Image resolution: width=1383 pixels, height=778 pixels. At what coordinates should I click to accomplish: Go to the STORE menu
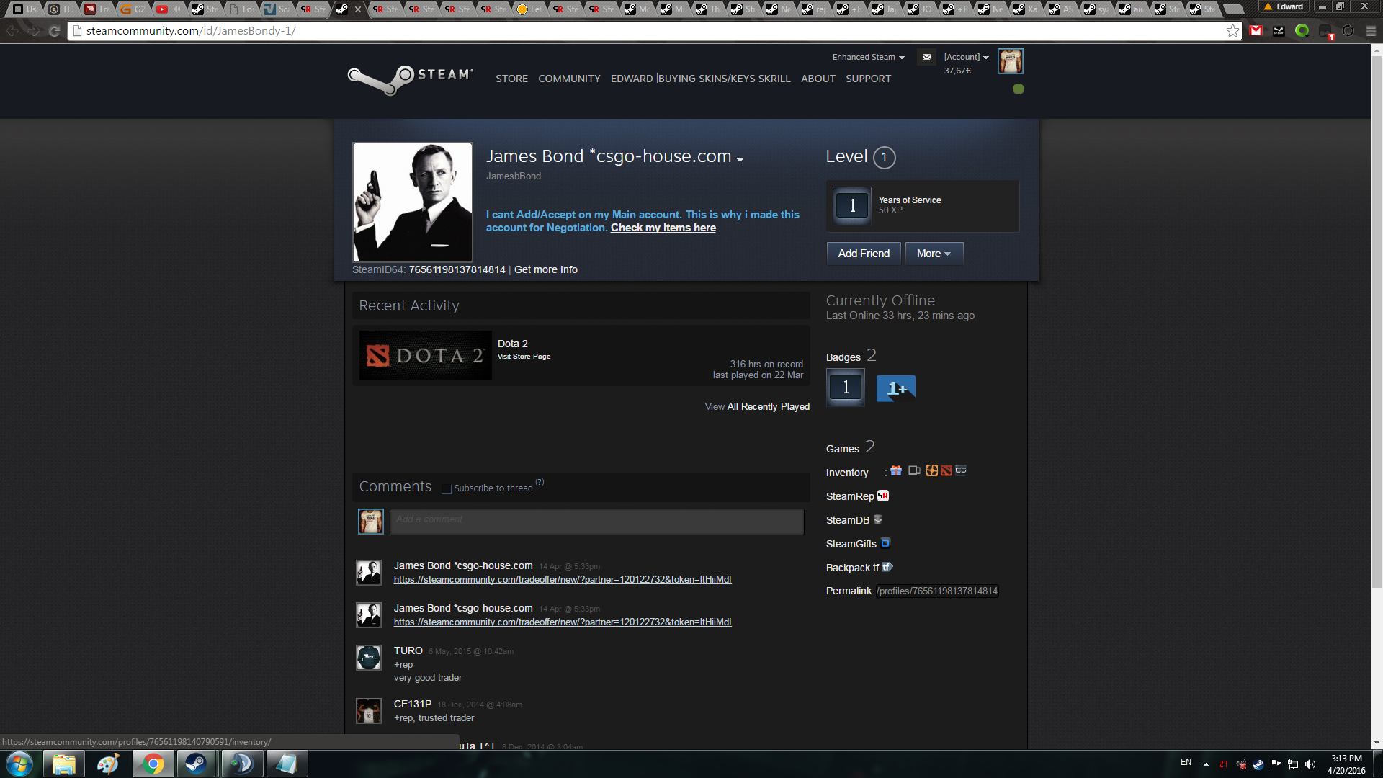click(x=511, y=79)
